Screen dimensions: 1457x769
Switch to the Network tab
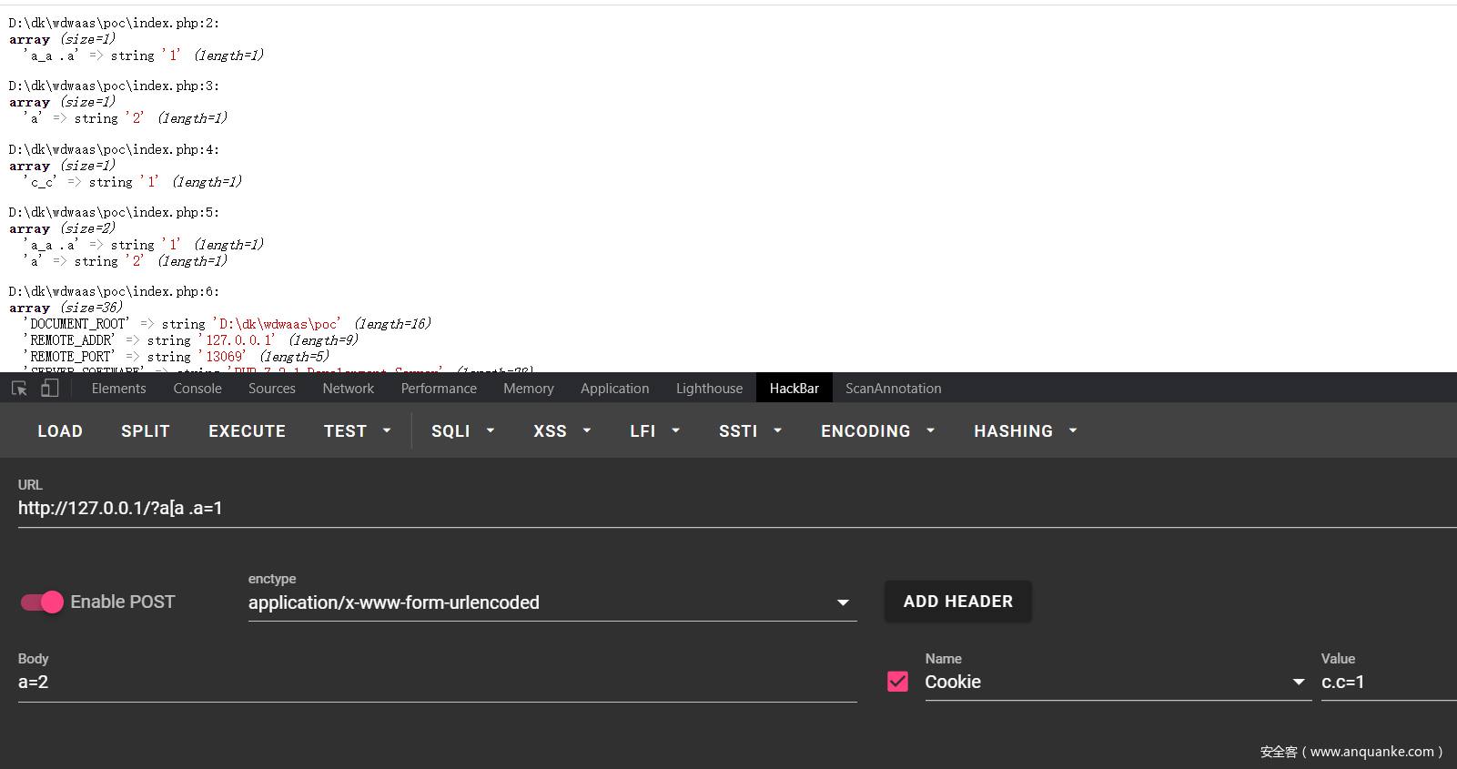click(348, 389)
